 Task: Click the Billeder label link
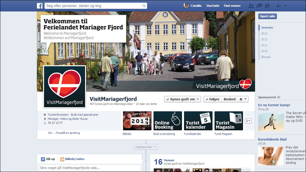coord(127,134)
